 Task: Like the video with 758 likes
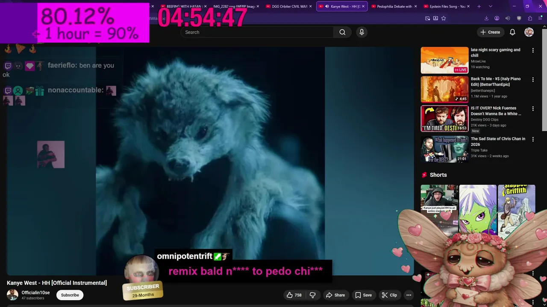[x=294, y=295]
